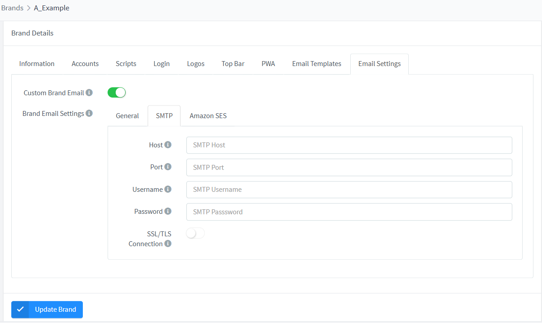Click into the SMTP Port field
542x323 pixels.
349,167
